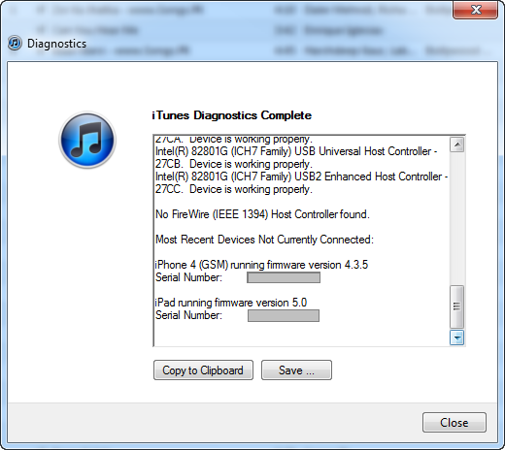Click the red X window close button
505x450 pixels.
475,10
